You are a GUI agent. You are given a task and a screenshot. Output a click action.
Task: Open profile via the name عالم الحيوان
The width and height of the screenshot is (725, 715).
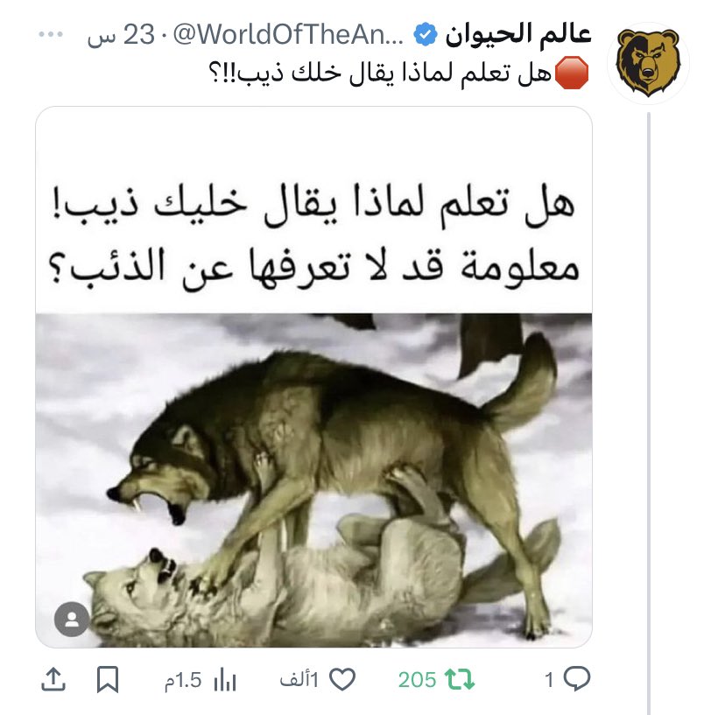518,34
